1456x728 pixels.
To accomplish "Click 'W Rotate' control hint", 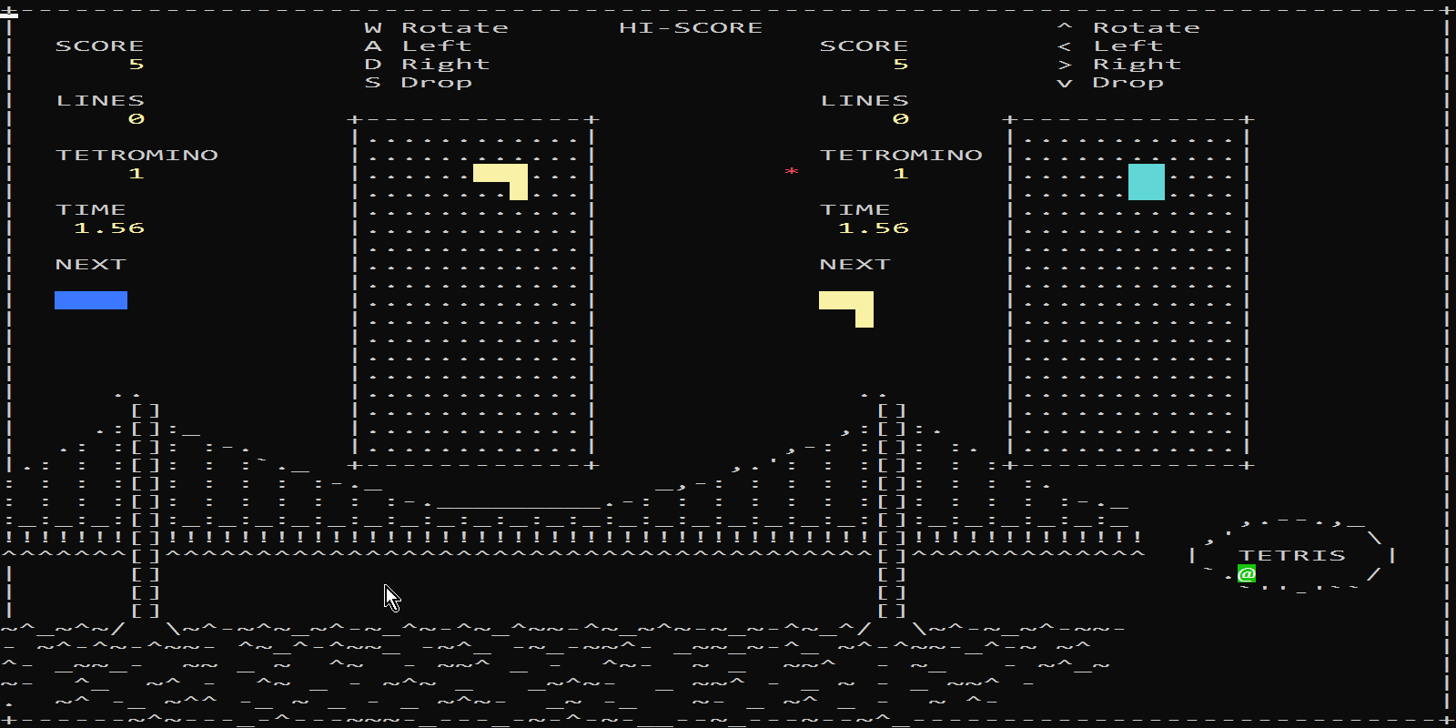I will 437,27.
